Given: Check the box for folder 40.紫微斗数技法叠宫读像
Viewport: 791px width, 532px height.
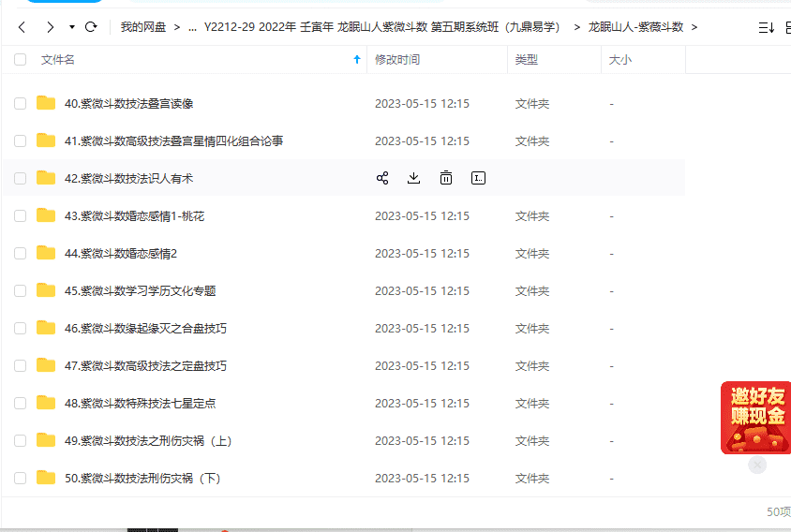Looking at the screenshot, I should [21, 103].
